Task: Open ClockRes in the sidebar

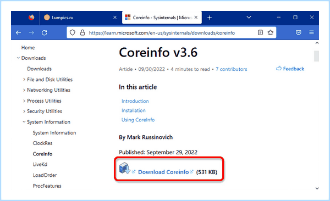Action: (42, 143)
